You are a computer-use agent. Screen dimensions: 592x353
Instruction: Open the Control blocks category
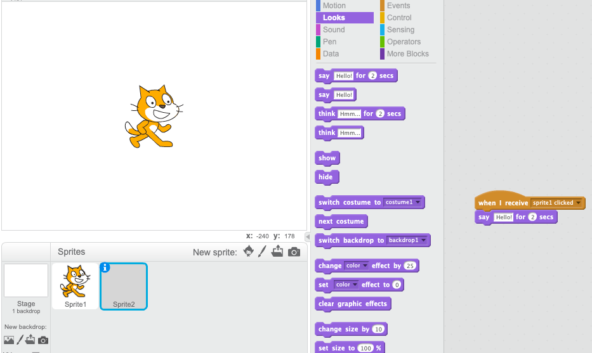pos(399,18)
